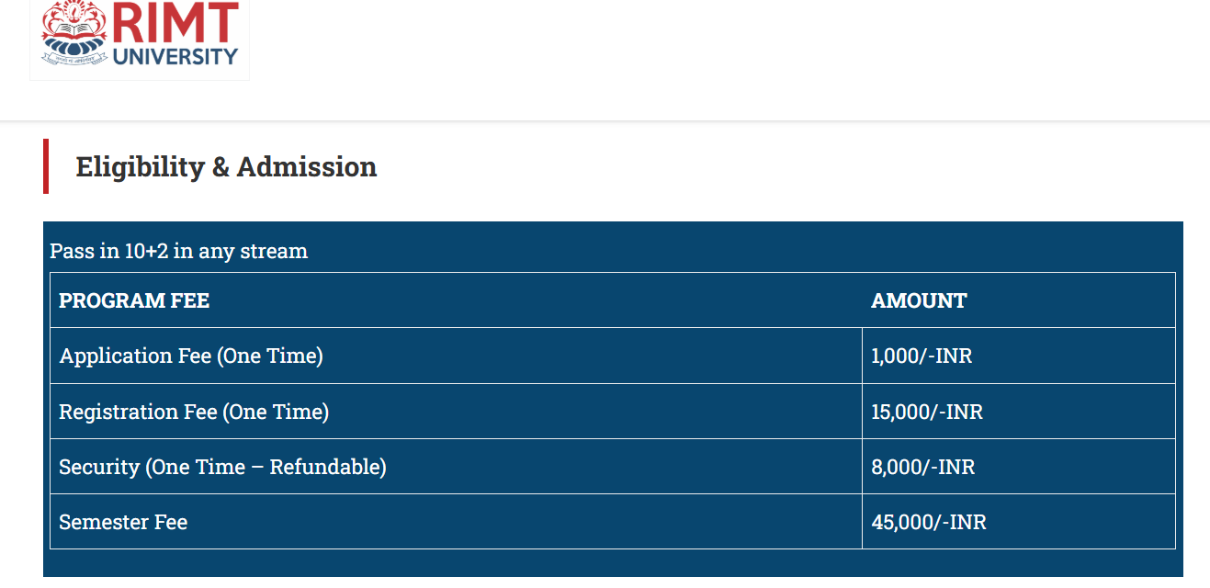This screenshot has height=588, width=1210.
Task: Click the red emblem in the RIMT logo
Action: pyautogui.click(x=74, y=36)
